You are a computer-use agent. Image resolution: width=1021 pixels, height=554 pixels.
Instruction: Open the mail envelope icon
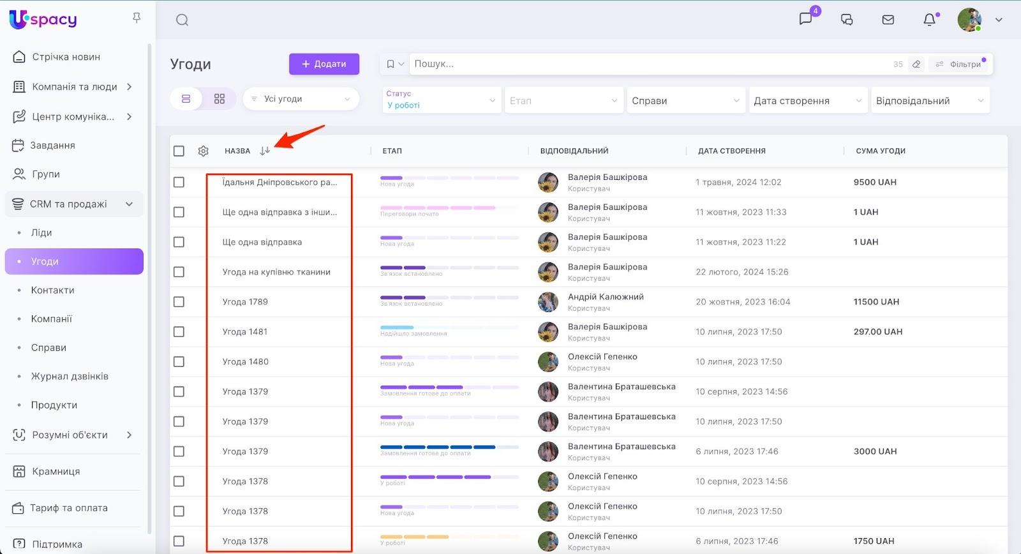pyautogui.click(x=888, y=20)
